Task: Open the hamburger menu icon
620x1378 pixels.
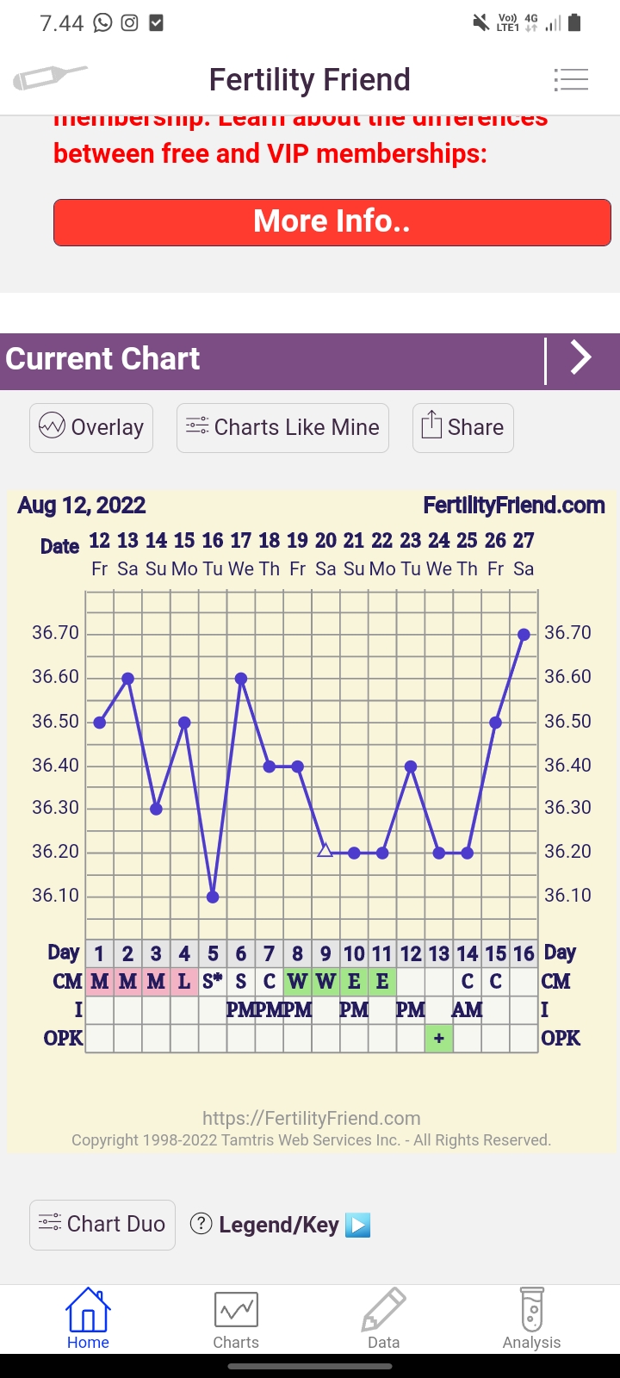Action: click(x=571, y=80)
